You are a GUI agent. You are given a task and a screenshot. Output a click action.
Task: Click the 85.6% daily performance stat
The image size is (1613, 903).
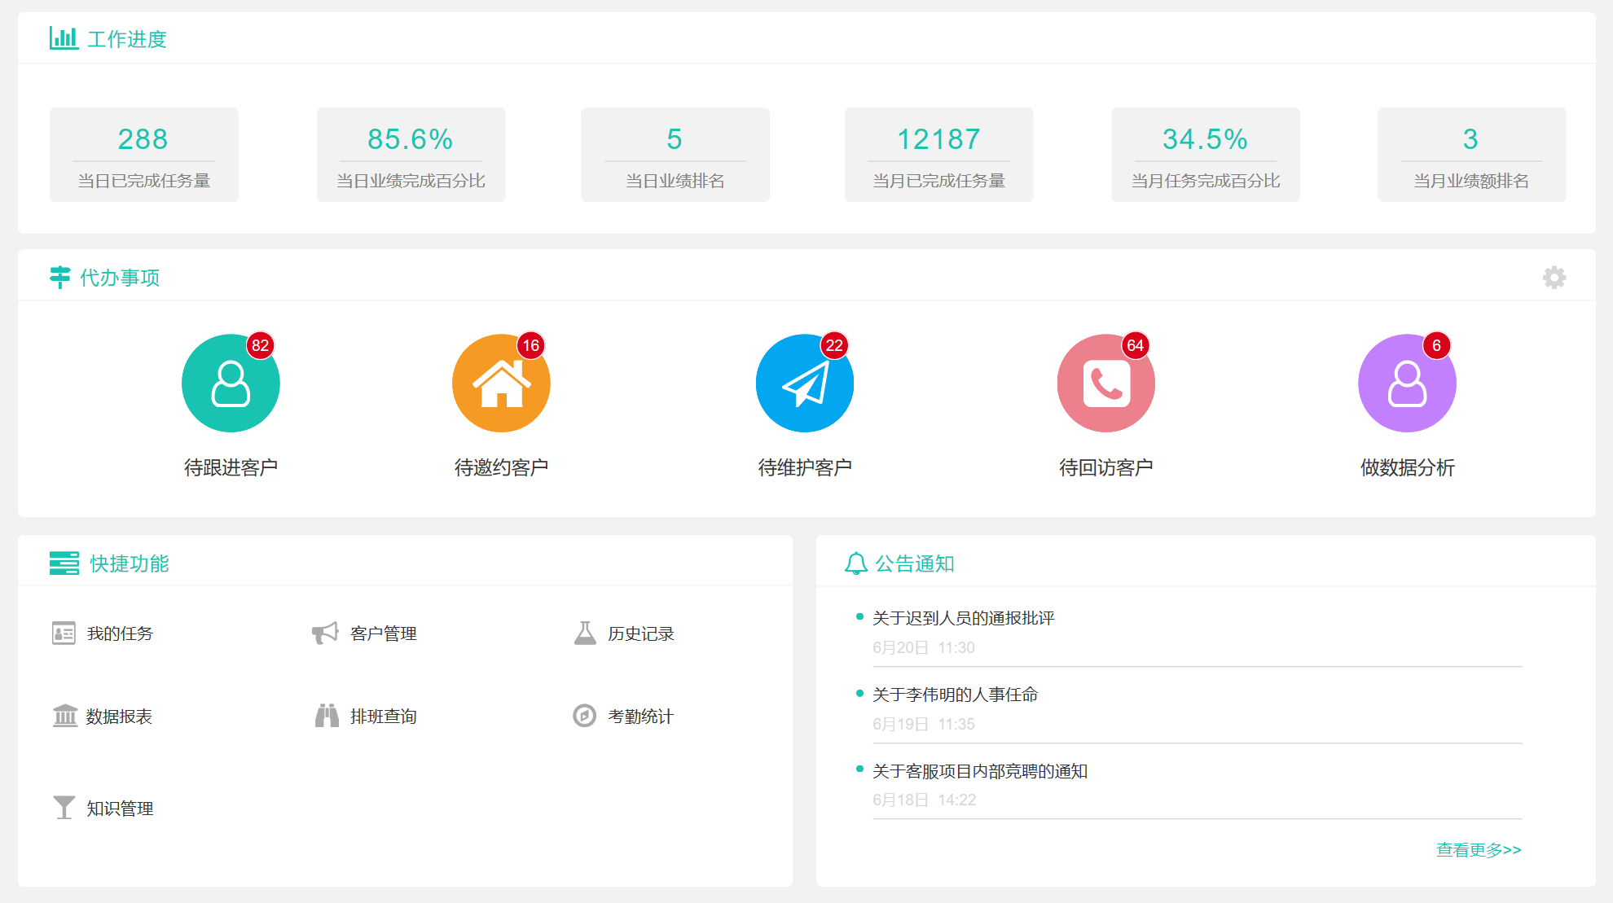point(411,139)
